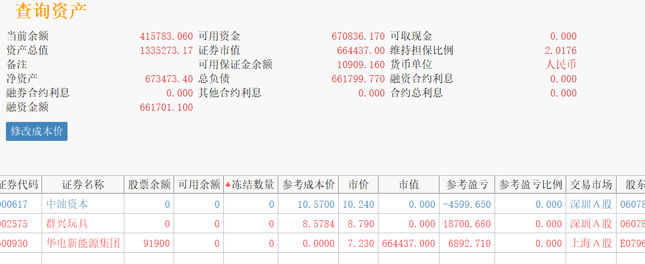
Task: Sort by 参考盈亏比例 column header
Action: 530,185
